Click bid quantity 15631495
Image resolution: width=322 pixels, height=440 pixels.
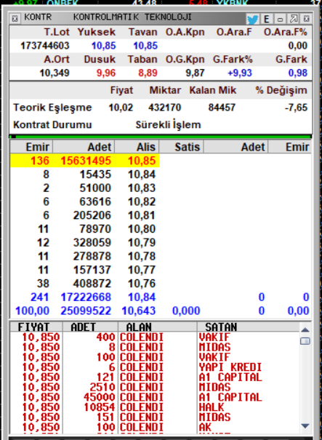click(86, 161)
